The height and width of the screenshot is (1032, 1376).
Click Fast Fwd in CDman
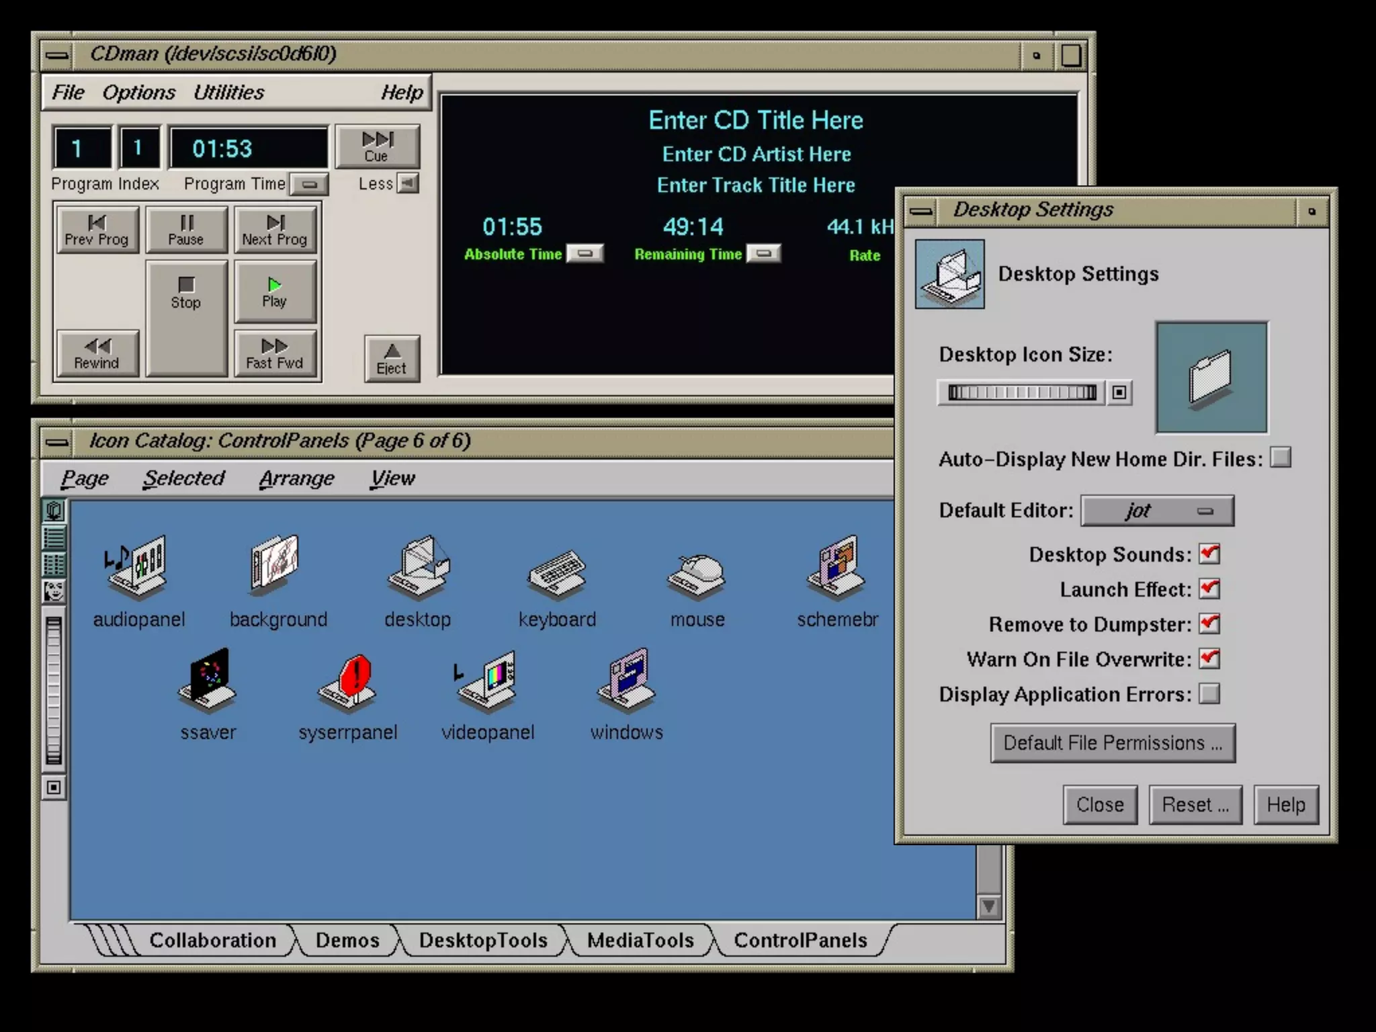[275, 353]
